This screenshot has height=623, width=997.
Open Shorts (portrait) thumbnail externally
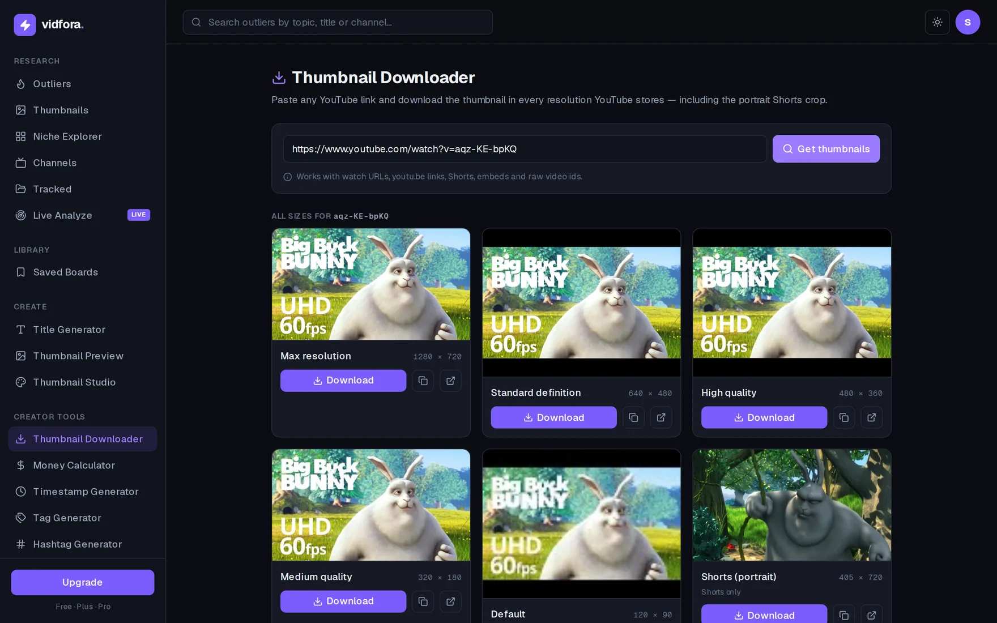872,615
